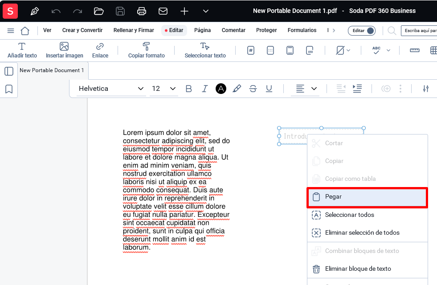Increase the paragraph indent

[357, 89]
